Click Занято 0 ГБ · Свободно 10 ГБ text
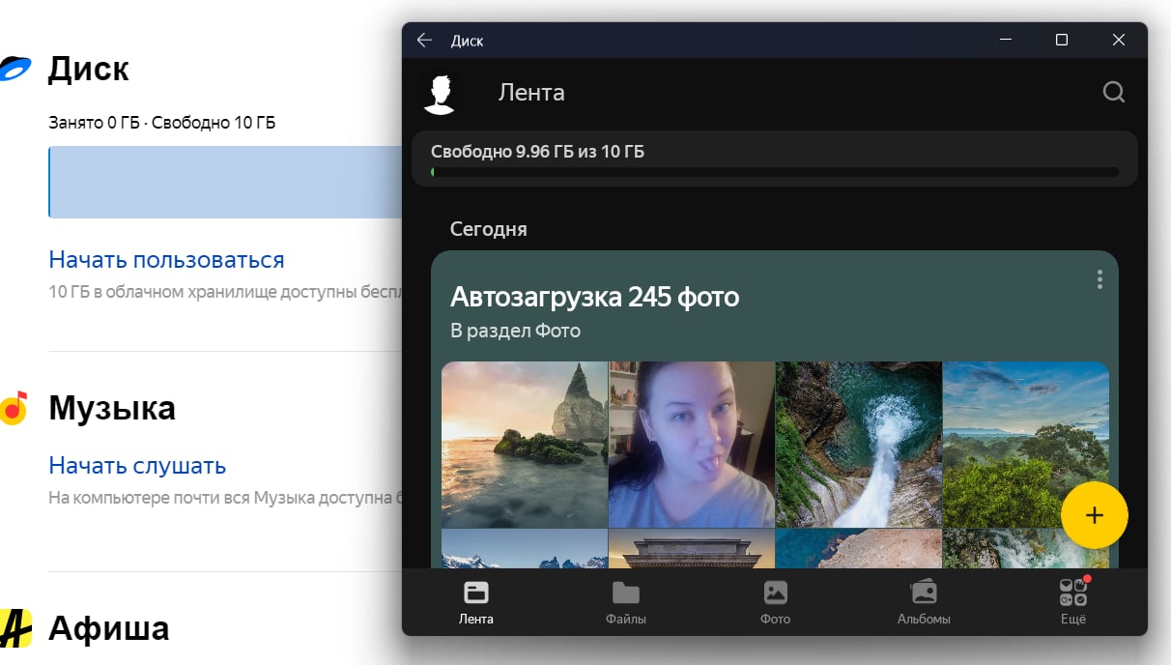Viewport: 1171px width, 665px height. 162,123
